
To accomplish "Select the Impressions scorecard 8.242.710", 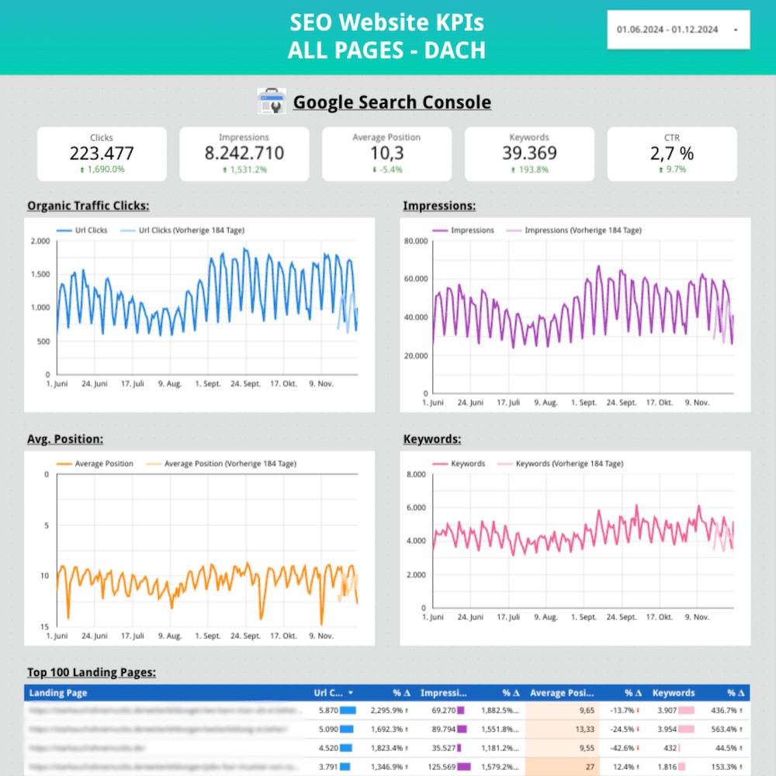I will pos(244,154).
